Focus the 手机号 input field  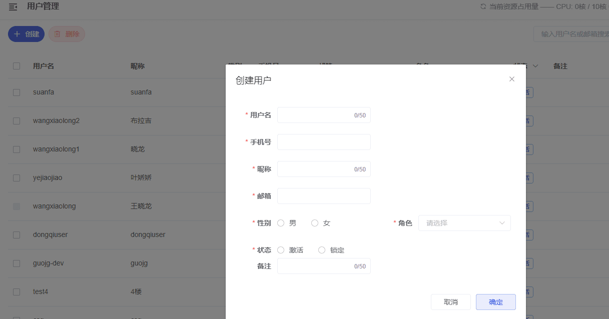324,142
